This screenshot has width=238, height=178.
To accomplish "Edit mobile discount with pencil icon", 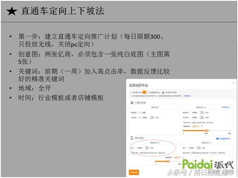I will [x=183, y=158].
